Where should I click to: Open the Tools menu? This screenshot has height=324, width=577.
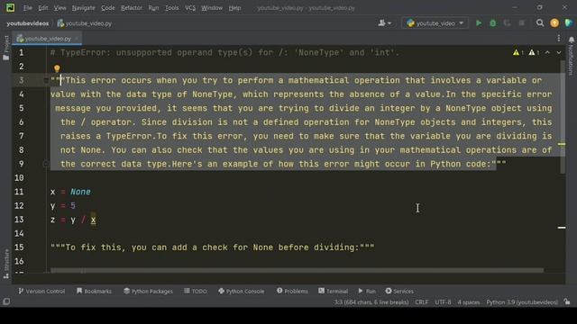click(171, 8)
